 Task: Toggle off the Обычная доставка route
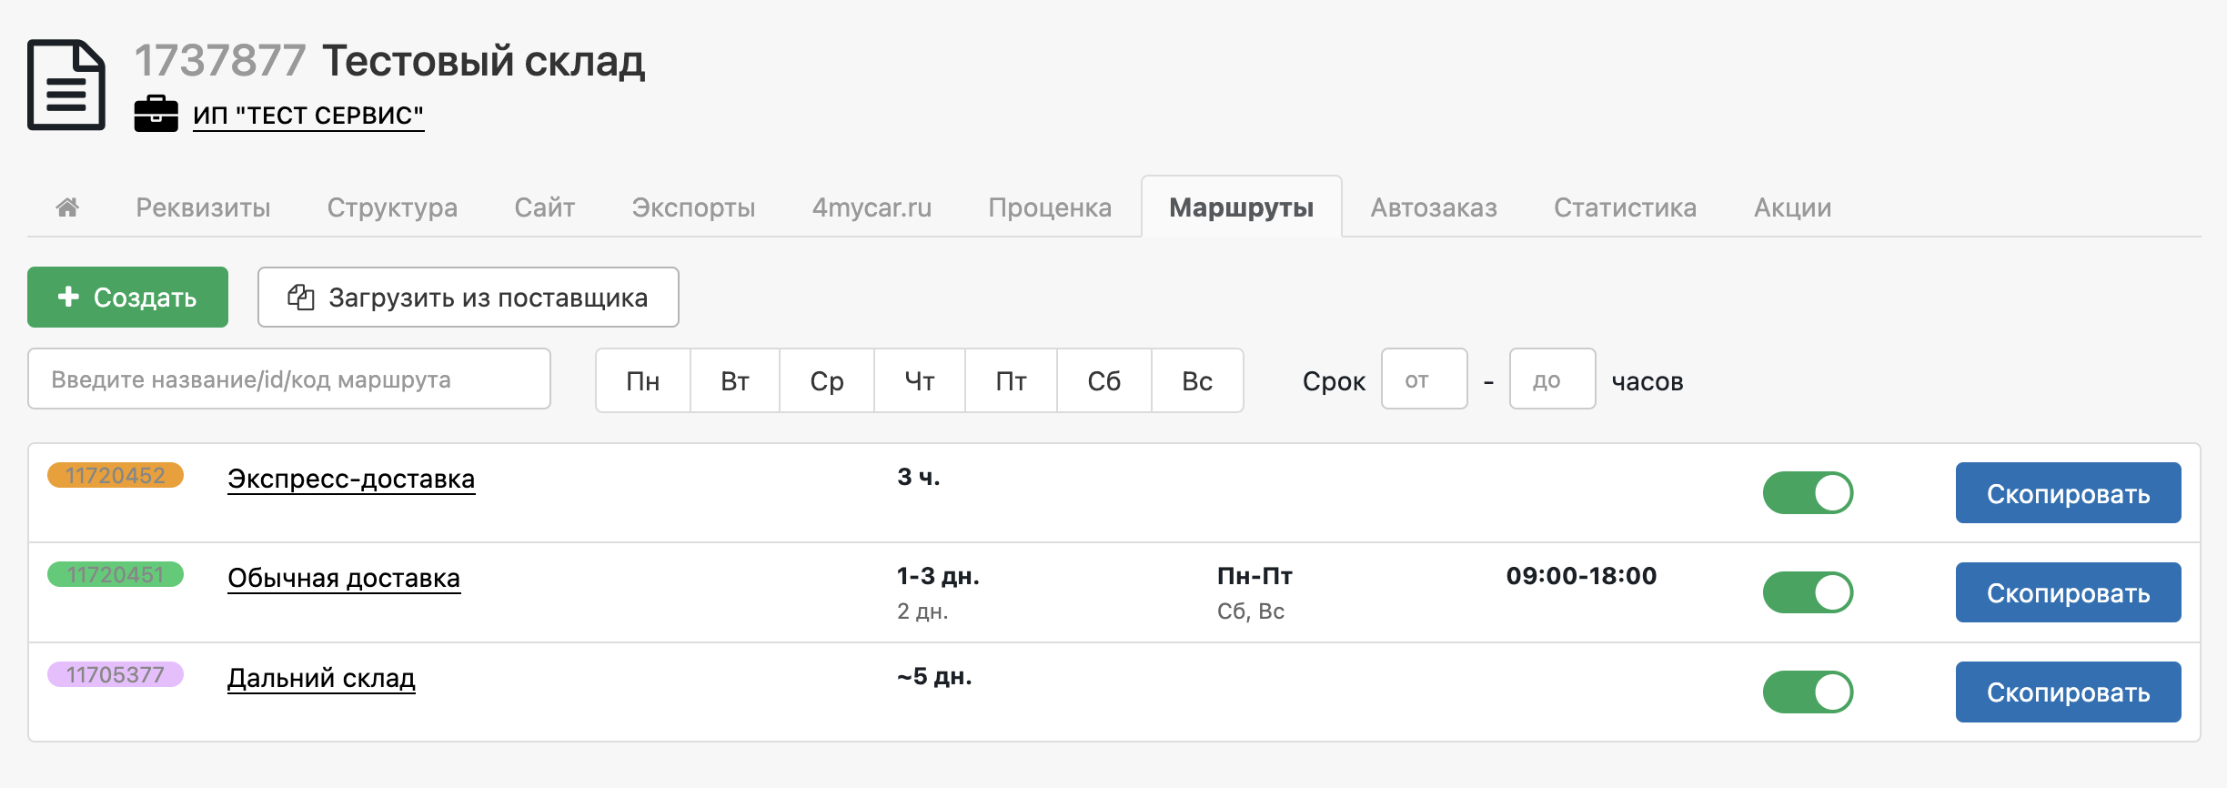coord(1808,592)
